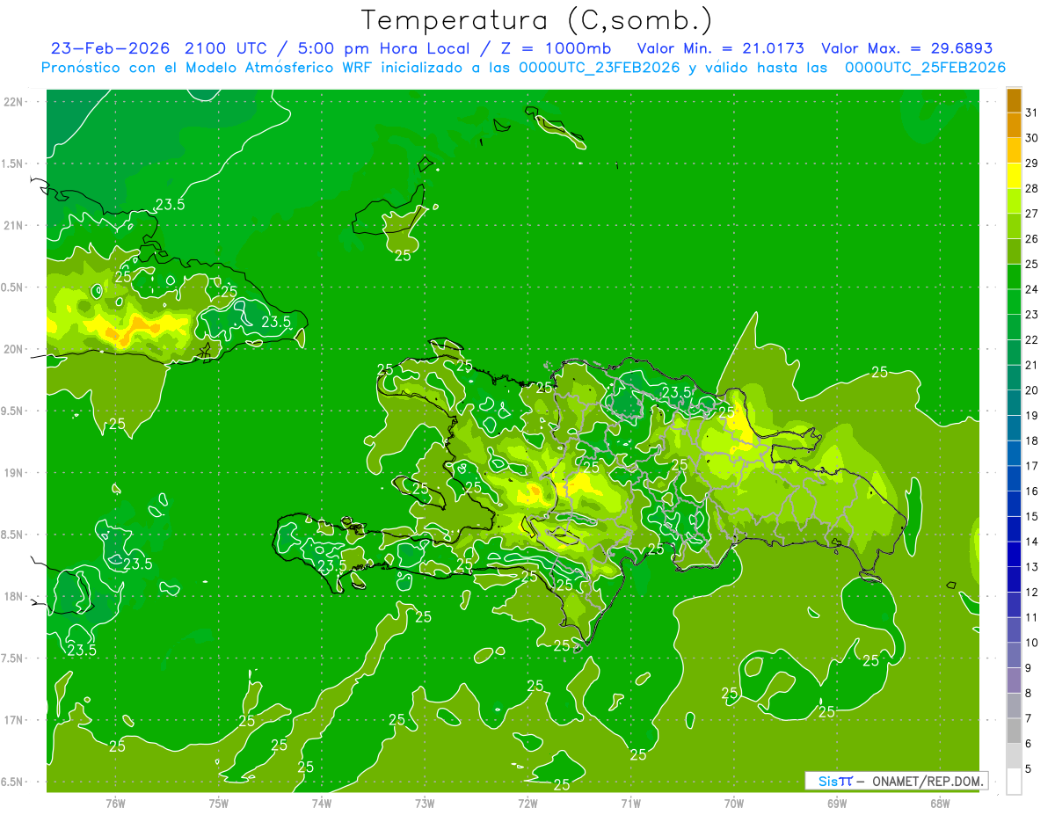Viewport: 1055px width, 815px height.
Task: Click 'Pronóstico con el Modelo Atmósferico WRF' text
Action: [207, 68]
